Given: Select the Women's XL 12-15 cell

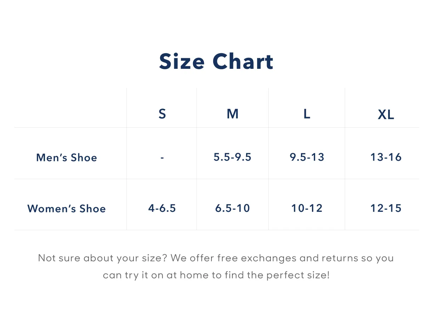Looking at the screenshot, I should (x=386, y=208).
